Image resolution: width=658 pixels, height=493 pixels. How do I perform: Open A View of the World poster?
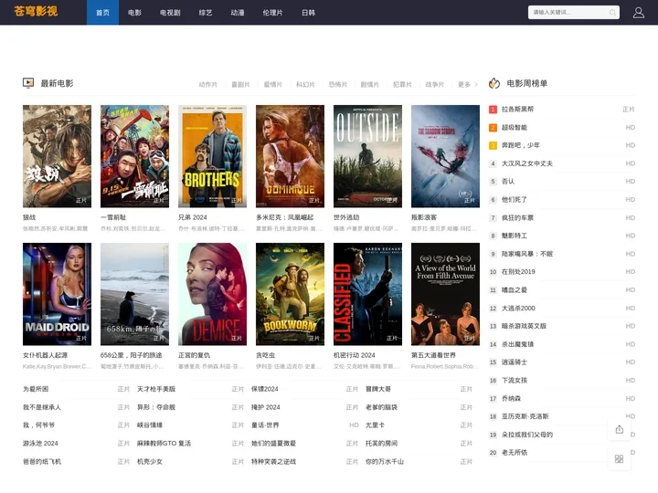[445, 294]
